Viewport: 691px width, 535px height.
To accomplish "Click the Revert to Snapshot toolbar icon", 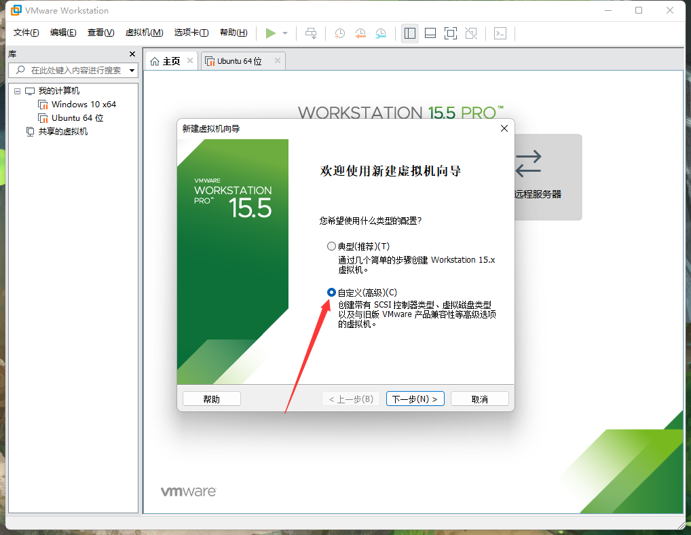I will pyautogui.click(x=360, y=33).
